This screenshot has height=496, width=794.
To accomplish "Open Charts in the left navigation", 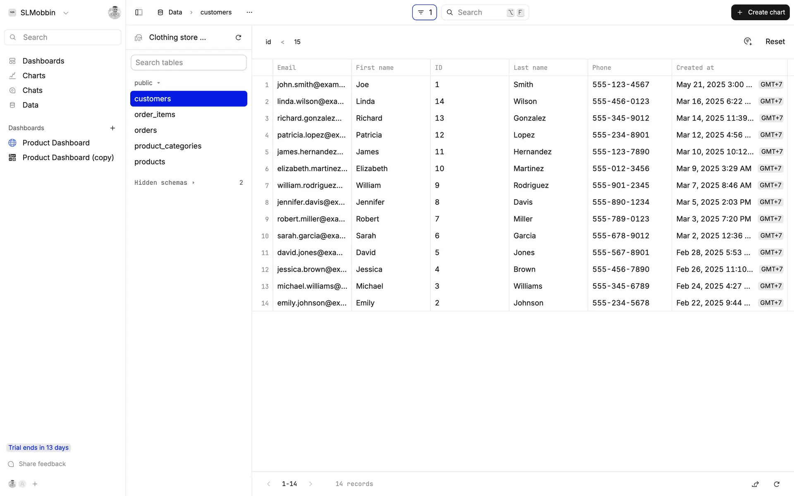I will tap(34, 76).
